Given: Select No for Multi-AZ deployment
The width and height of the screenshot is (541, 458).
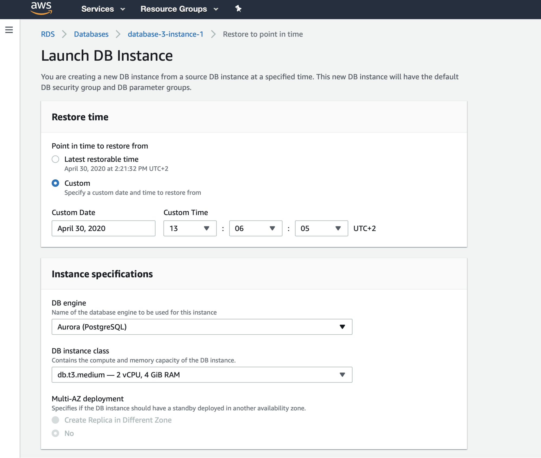Looking at the screenshot, I should point(55,433).
